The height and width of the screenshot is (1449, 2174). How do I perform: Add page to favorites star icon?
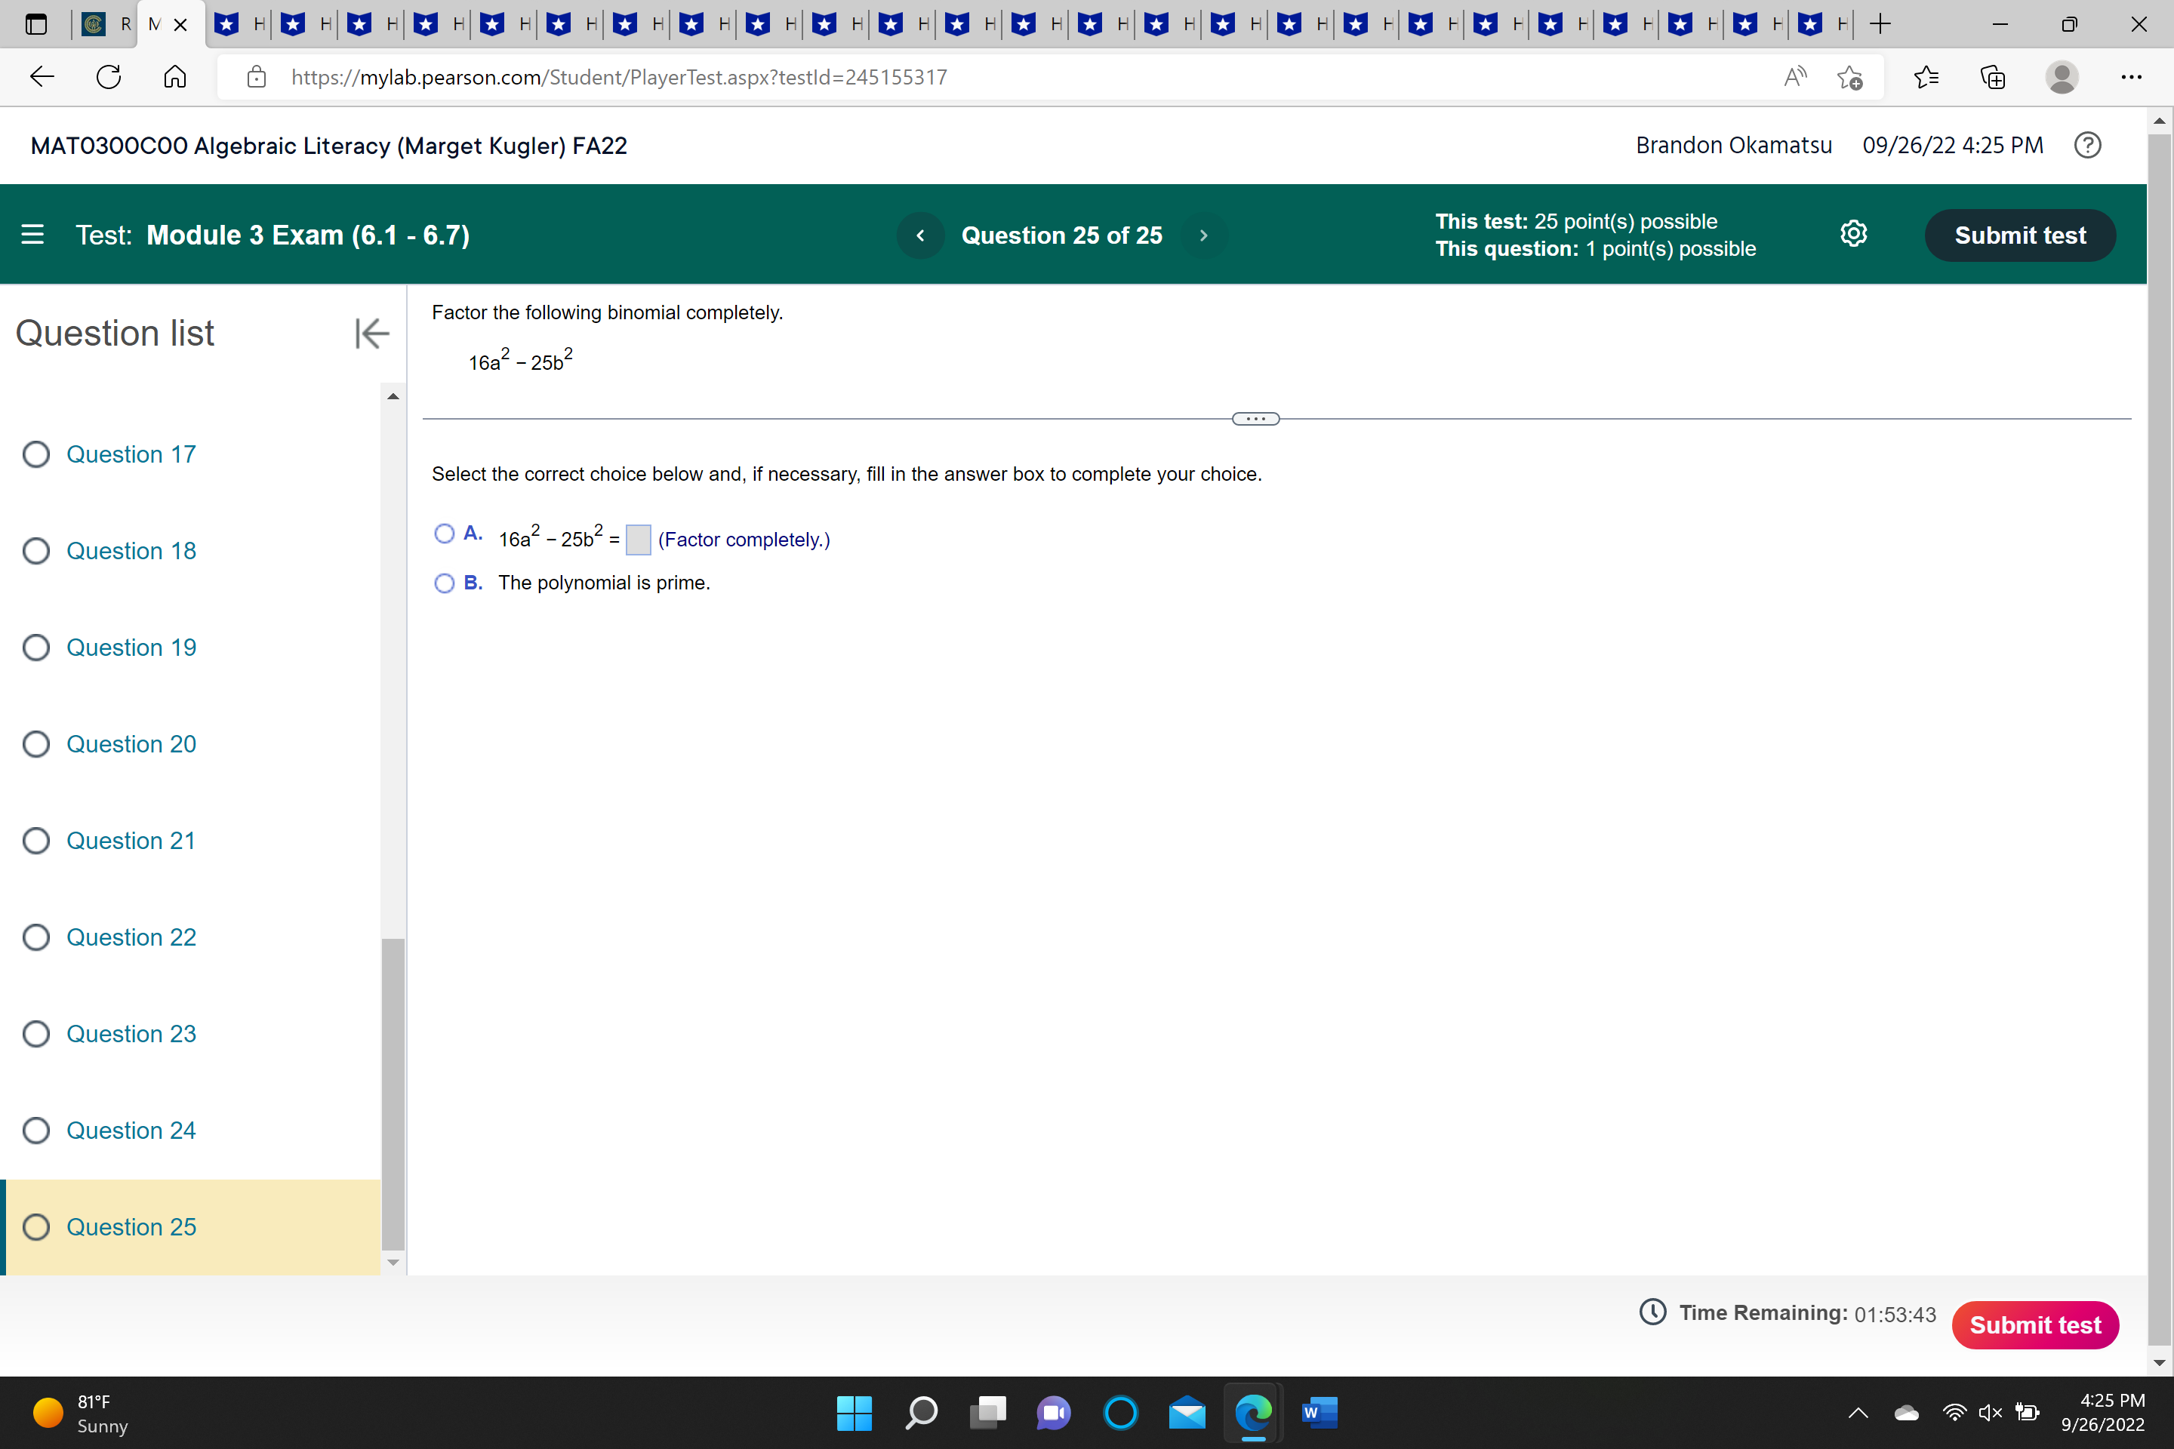pos(1849,78)
